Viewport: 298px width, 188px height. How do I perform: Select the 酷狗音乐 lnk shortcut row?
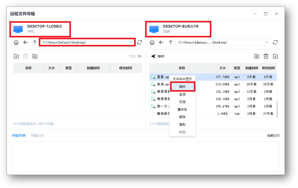pyautogui.click(x=213, y=114)
